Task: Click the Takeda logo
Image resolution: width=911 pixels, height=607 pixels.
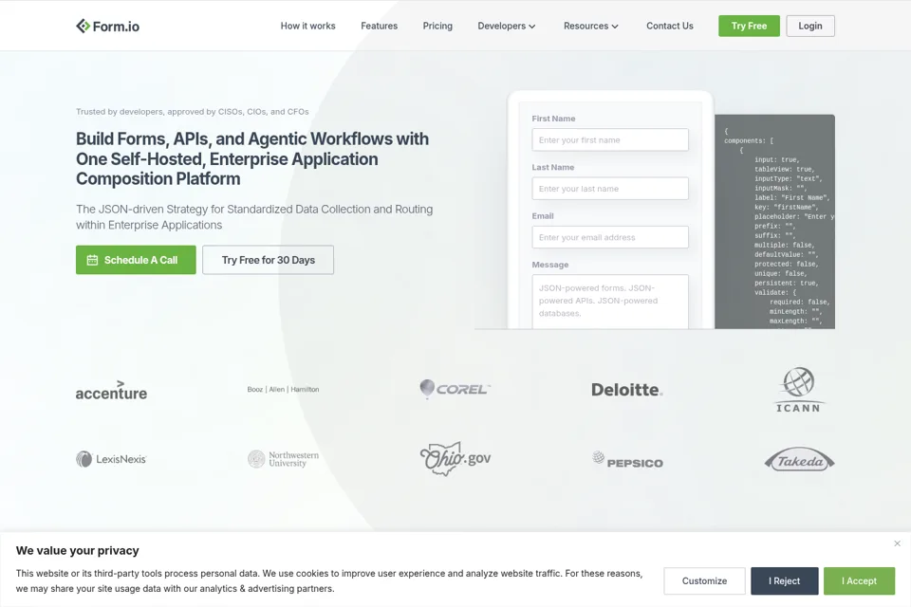Action: coord(799,460)
